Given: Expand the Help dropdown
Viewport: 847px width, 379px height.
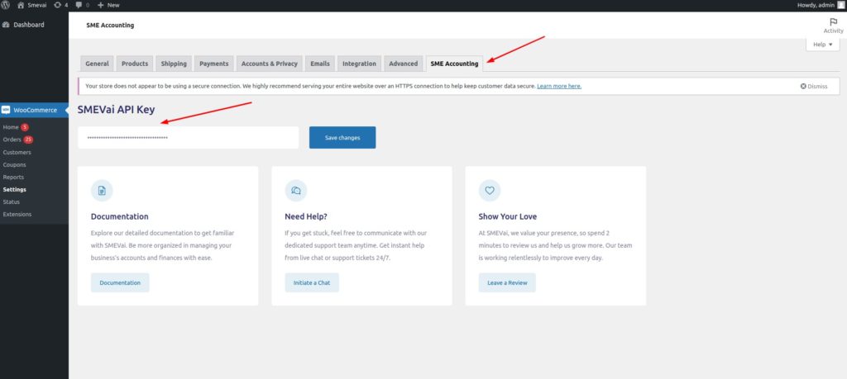Looking at the screenshot, I should pyautogui.click(x=823, y=45).
